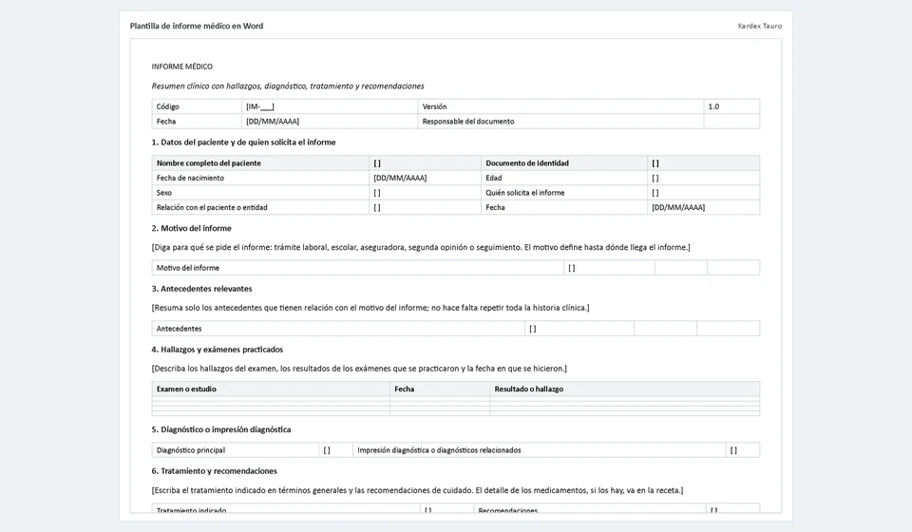The height and width of the screenshot is (532, 912).
Task: Click the italic subtitle "Resumen clínico con hallazgos…"
Action: [288, 86]
